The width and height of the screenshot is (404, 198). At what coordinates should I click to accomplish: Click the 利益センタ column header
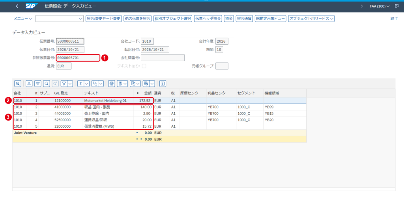pyautogui.click(x=221, y=93)
